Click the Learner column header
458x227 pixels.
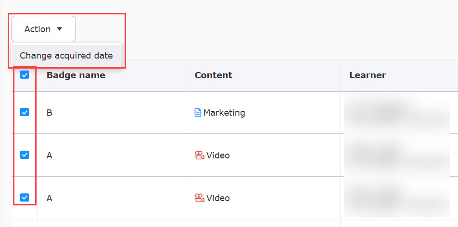(x=367, y=75)
